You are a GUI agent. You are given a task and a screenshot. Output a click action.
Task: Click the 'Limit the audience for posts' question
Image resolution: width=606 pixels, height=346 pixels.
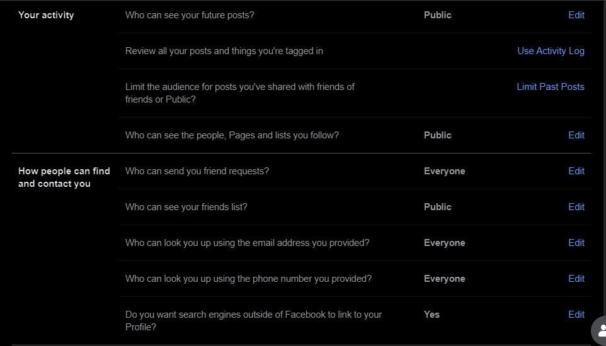click(239, 93)
